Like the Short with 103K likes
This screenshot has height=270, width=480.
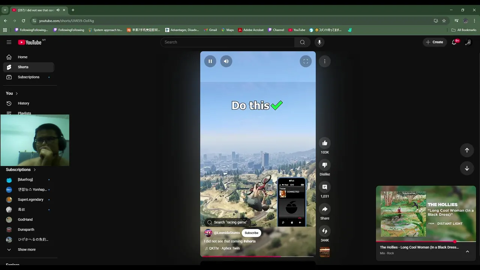(x=325, y=143)
